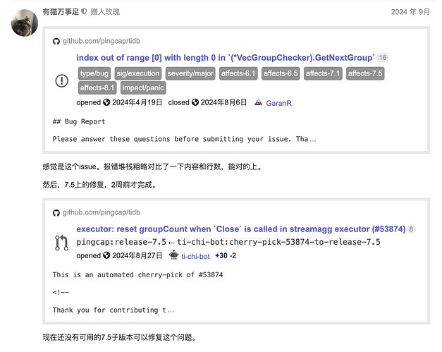Screen dimensions: 442x352
Task: Select the impact/panic label
Action: click(143, 87)
